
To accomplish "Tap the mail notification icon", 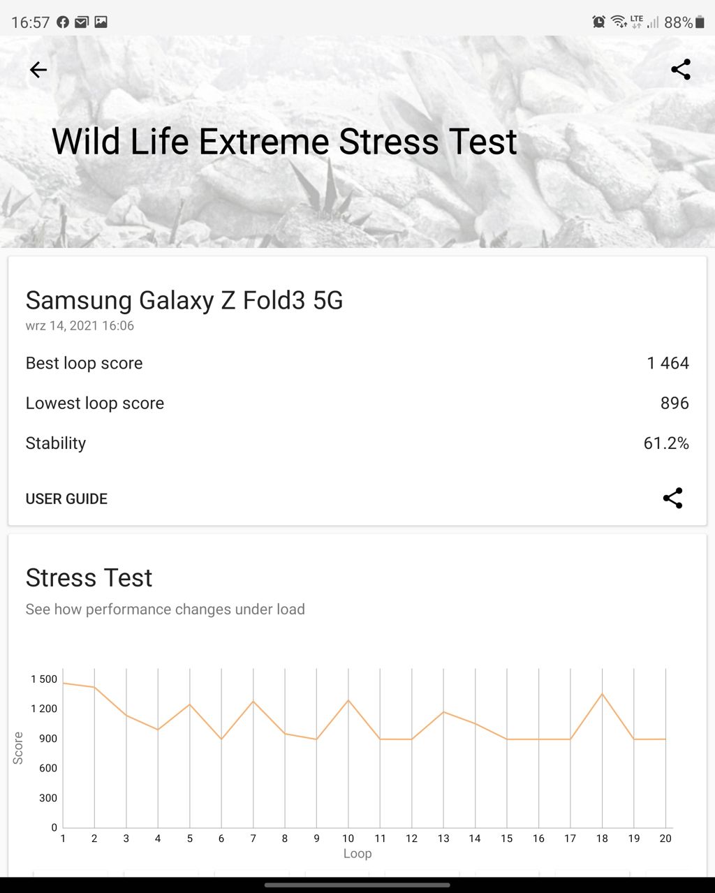I will click(x=82, y=22).
